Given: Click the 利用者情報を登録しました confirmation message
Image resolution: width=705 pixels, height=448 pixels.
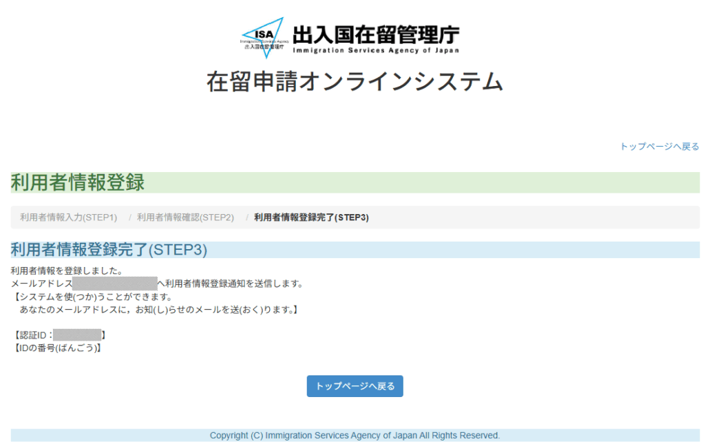Looking at the screenshot, I should pos(67,271).
